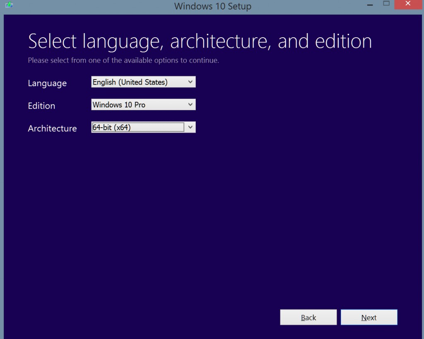The image size is (424, 339).
Task: Click the 'Please select from one of the available options' text
Action: 123,61
